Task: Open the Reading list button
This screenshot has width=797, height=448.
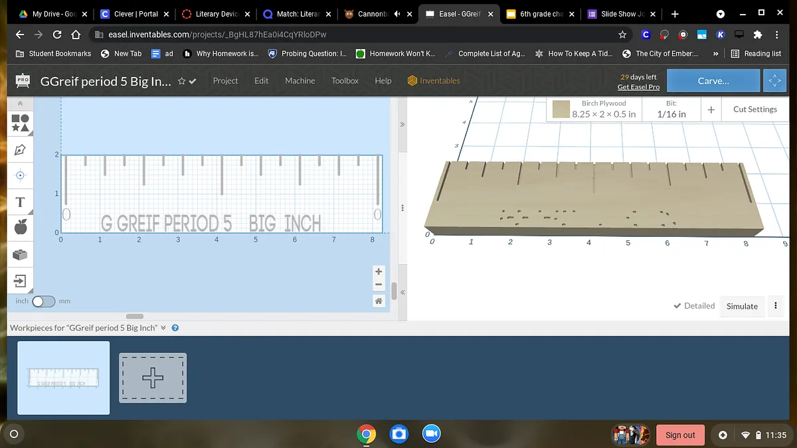Action: [756, 54]
